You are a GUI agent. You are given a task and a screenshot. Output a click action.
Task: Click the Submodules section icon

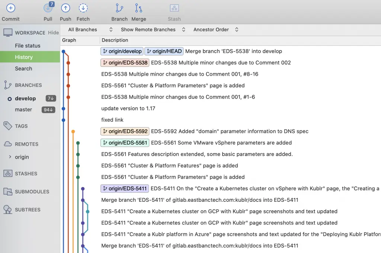click(8, 192)
